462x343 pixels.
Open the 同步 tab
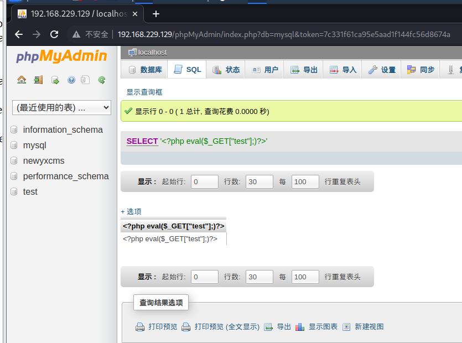pos(420,70)
